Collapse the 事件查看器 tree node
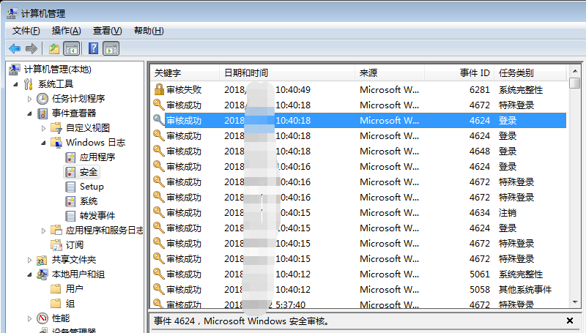586x333 pixels. tap(30, 113)
